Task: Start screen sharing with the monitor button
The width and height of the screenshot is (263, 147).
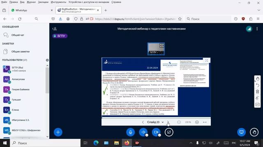Action: [241, 132]
